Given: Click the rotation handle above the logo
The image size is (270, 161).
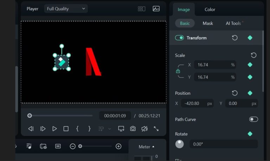Looking at the screenshot, I should (62, 46).
